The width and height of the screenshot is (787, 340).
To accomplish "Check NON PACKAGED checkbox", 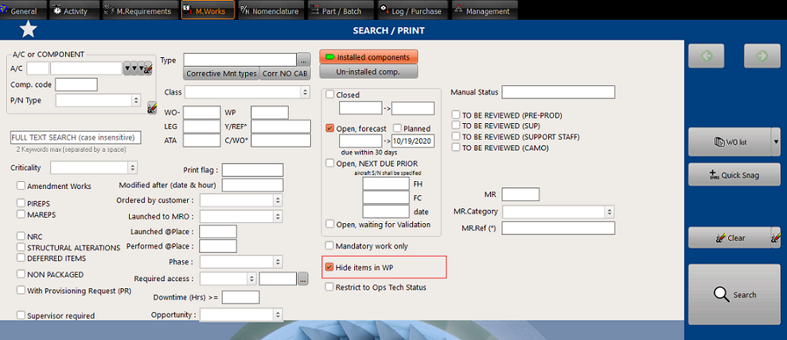I will pyautogui.click(x=21, y=274).
